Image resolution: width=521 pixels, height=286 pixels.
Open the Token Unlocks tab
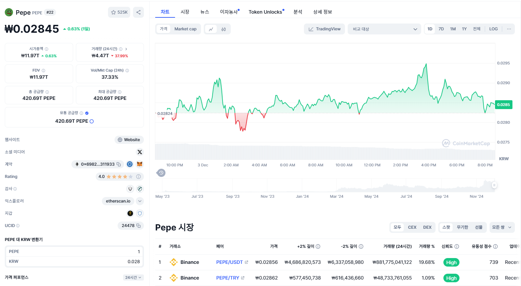click(266, 12)
